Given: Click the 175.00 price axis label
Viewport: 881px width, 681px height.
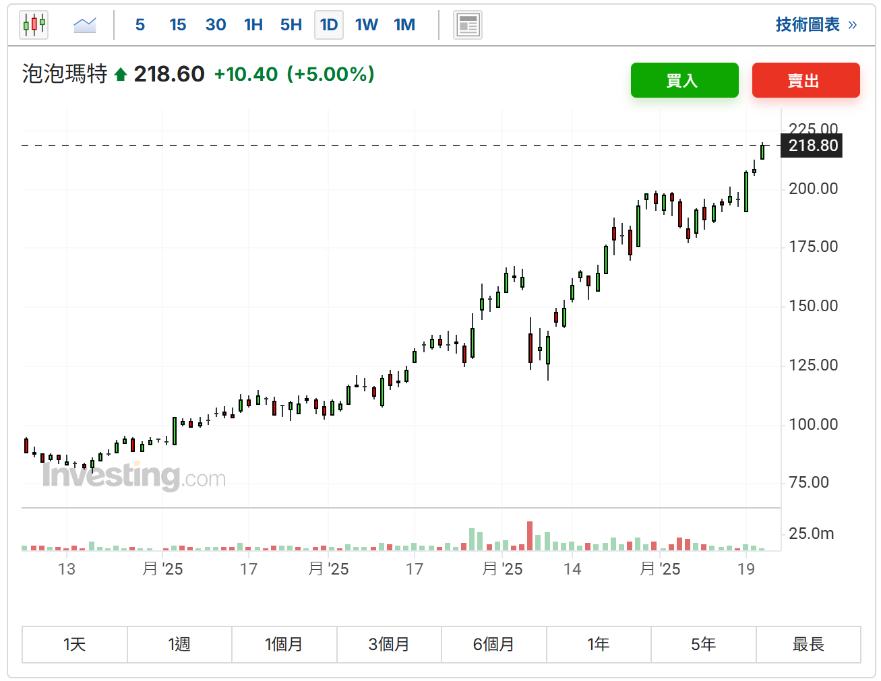Looking at the screenshot, I should [x=814, y=247].
